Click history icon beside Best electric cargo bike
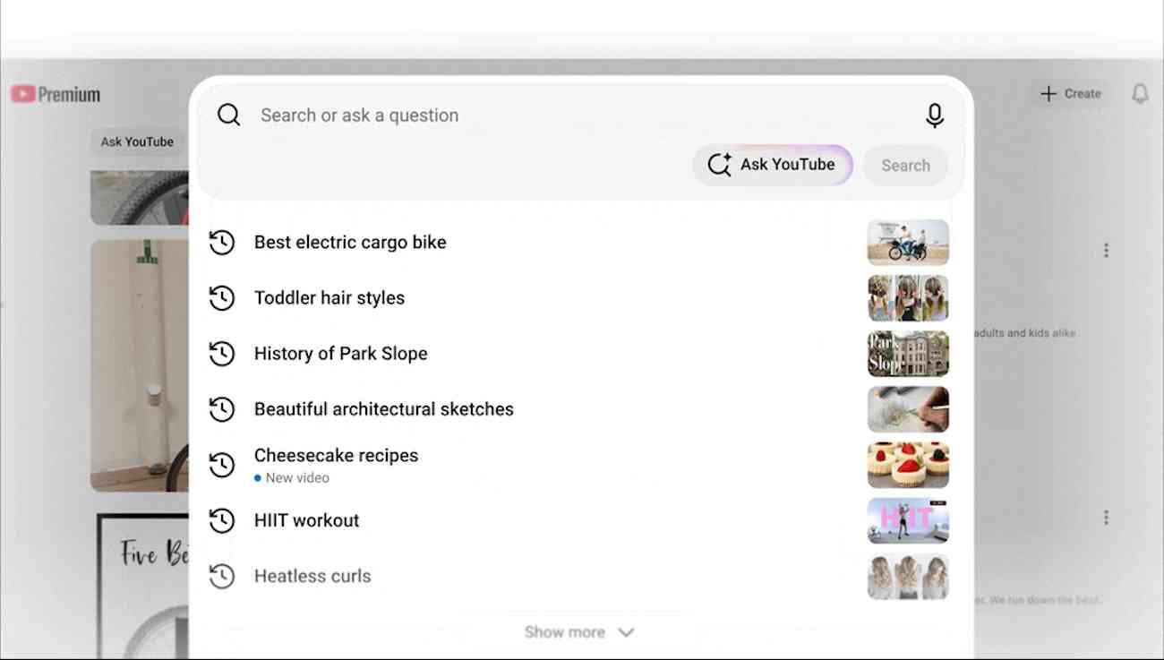Image resolution: width=1164 pixels, height=660 pixels. point(221,242)
